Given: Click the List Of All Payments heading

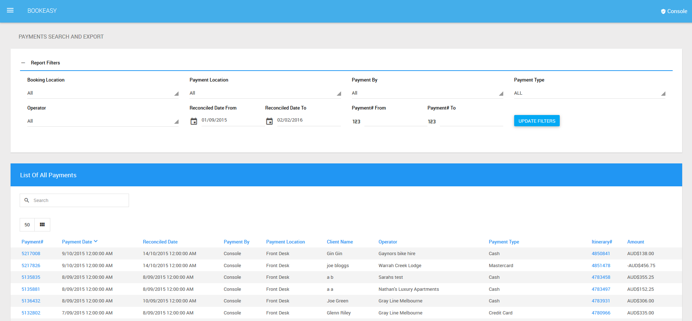Looking at the screenshot, I should point(48,175).
